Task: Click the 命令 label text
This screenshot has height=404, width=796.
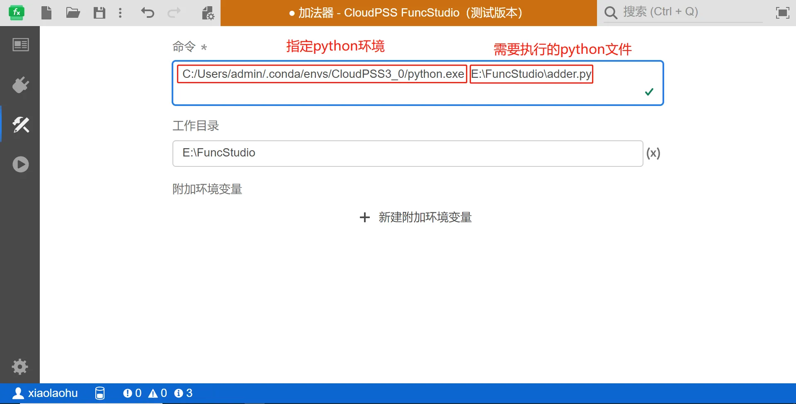Action: (x=184, y=47)
